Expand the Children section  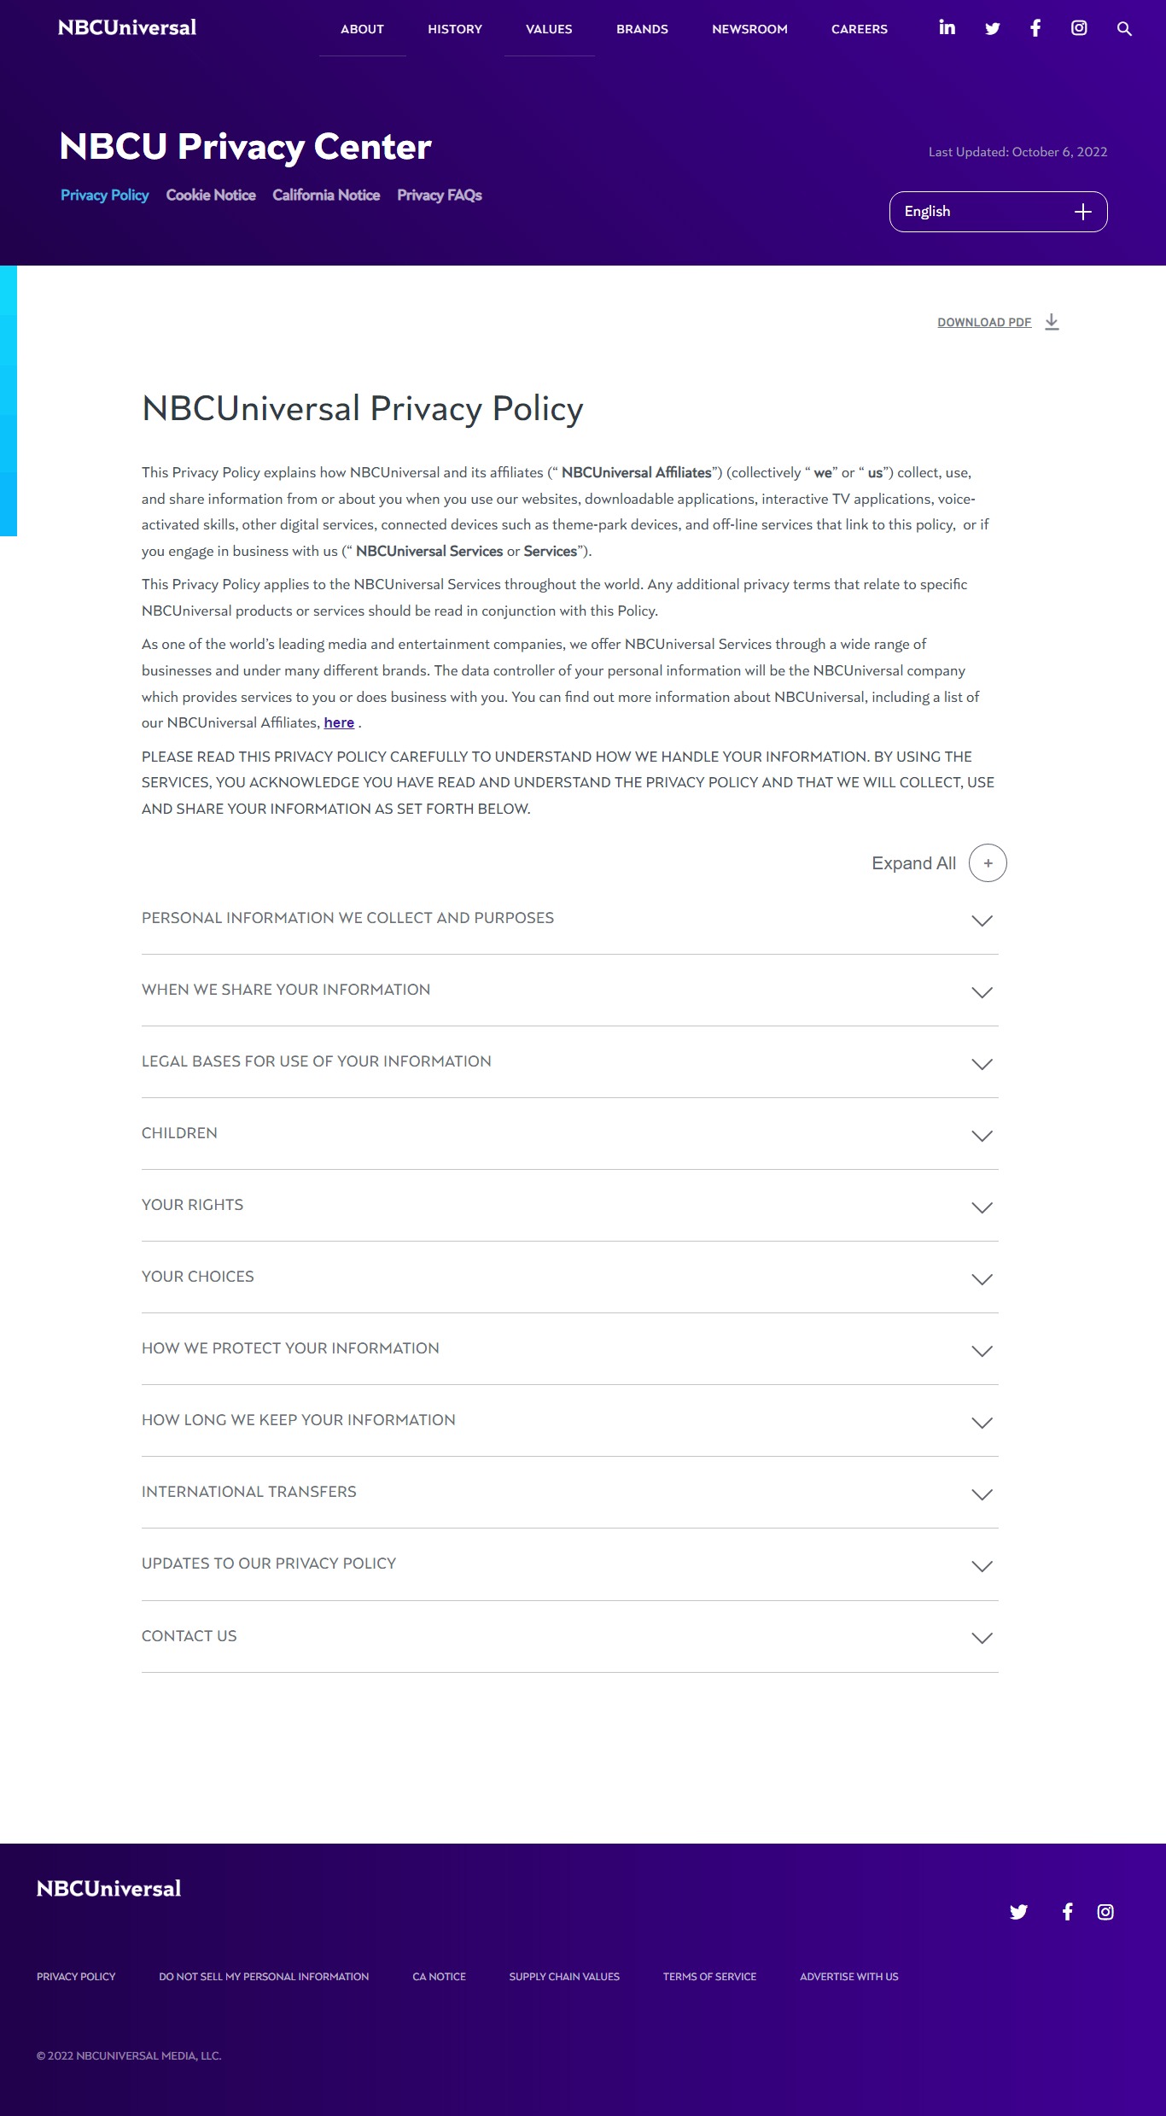pos(569,1133)
